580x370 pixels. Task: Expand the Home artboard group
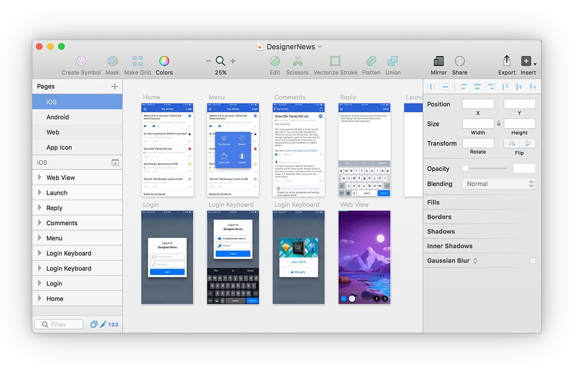(x=39, y=298)
